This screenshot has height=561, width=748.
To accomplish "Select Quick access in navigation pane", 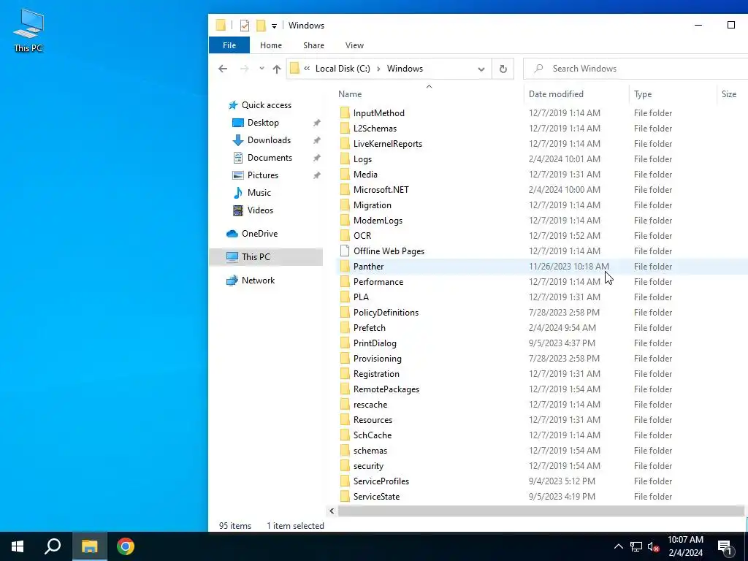I will click(266, 105).
